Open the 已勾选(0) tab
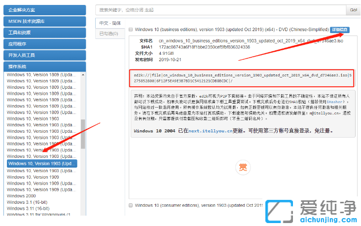The height and width of the screenshot is (226, 361). click(x=108, y=34)
